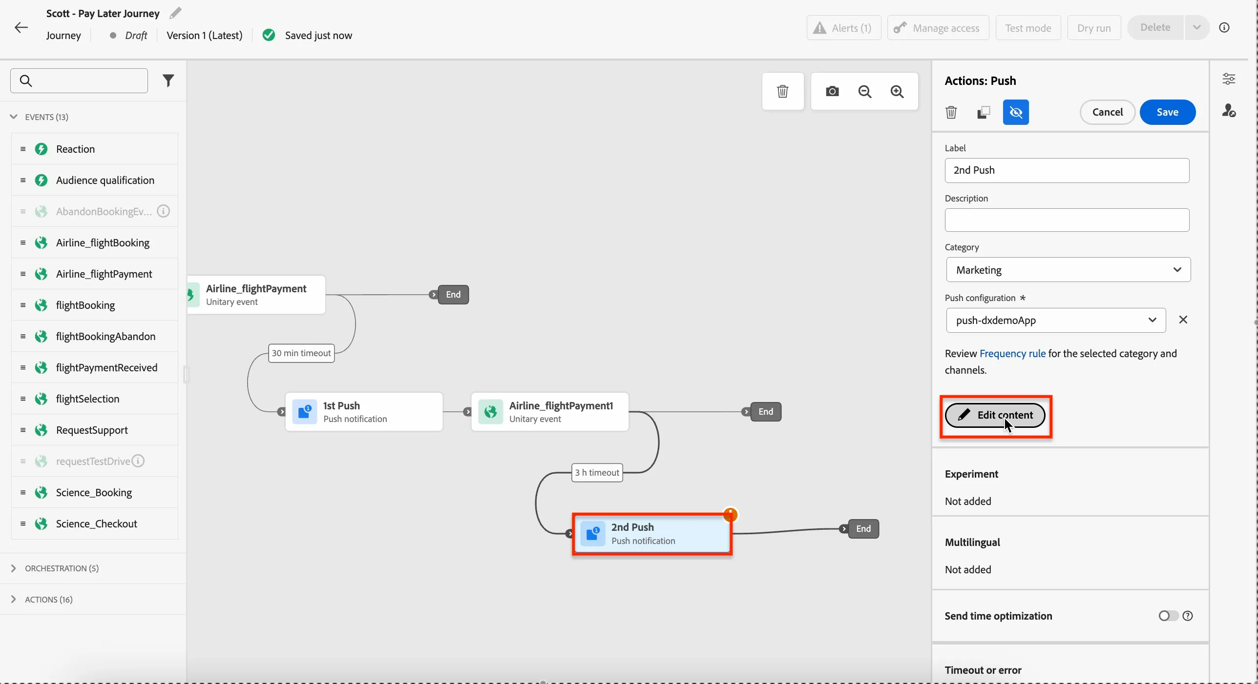The image size is (1258, 684).
Task: Open the journey information icon in the top bar
Action: pyautogui.click(x=1224, y=27)
